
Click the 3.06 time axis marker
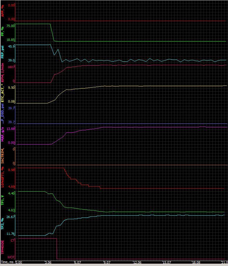click(x=48, y=262)
